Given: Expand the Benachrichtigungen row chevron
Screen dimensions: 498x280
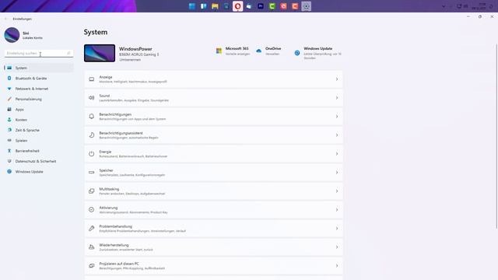Looking at the screenshot, I should click(337, 117).
